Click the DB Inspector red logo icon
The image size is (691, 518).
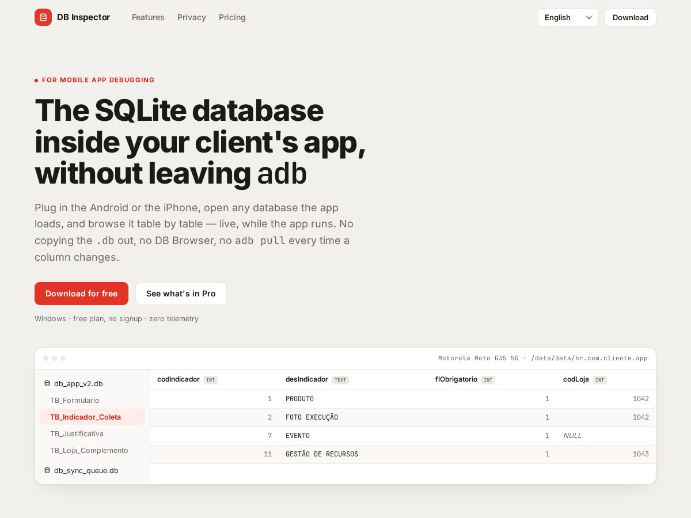43,17
